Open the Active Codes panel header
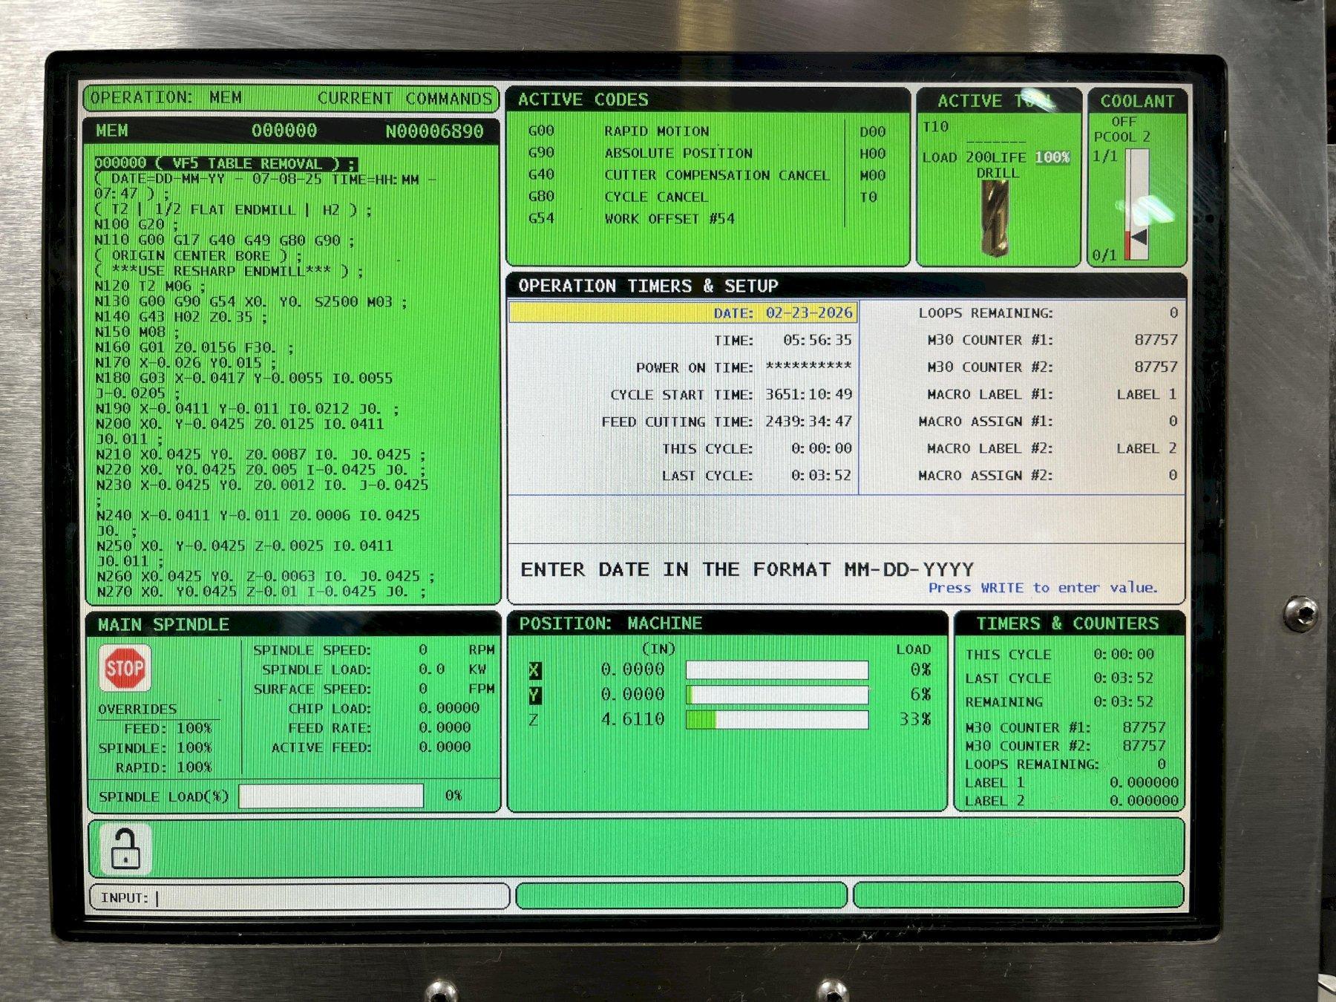 coord(583,100)
